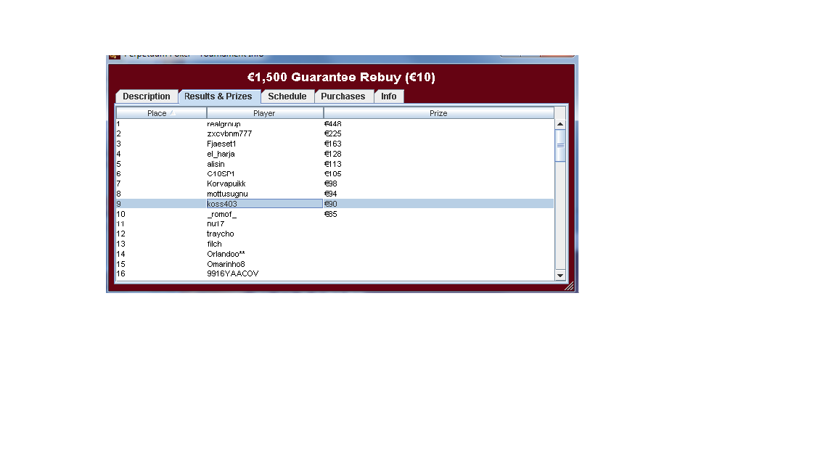Image resolution: width=836 pixels, height=470 pixels.
Task: Sort the table by Player column
Action: click(x=264, y=113)
